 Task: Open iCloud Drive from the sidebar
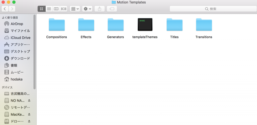pos(18,38)
